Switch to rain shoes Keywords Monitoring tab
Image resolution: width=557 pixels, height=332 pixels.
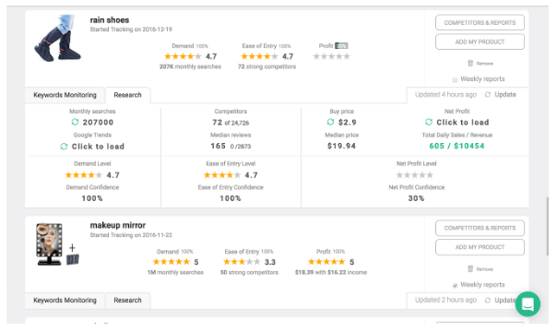[x=65, y=95]
